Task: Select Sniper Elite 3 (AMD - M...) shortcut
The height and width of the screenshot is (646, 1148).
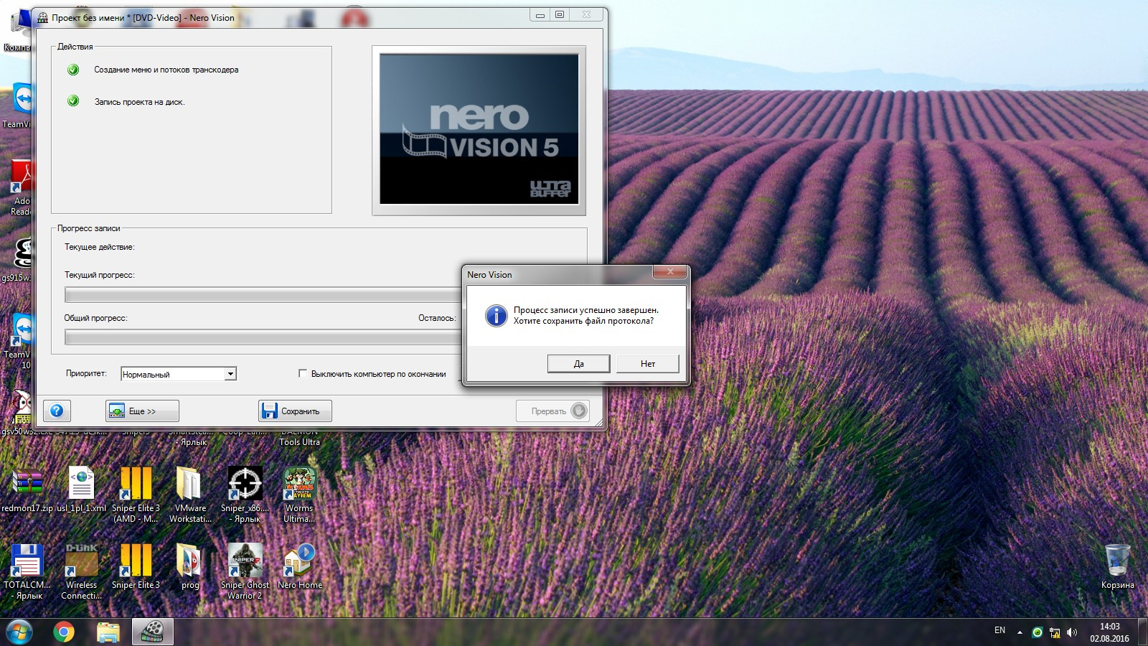Action: coord(136,495)
